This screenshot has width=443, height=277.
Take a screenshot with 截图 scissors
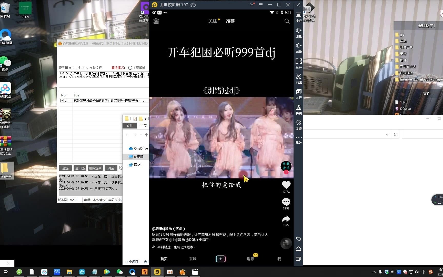pyautogui.click(x=299, y=78)
